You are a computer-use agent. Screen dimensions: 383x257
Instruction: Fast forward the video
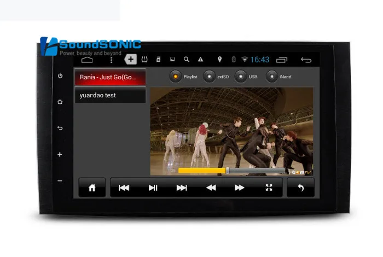click(x=240, y=188)
